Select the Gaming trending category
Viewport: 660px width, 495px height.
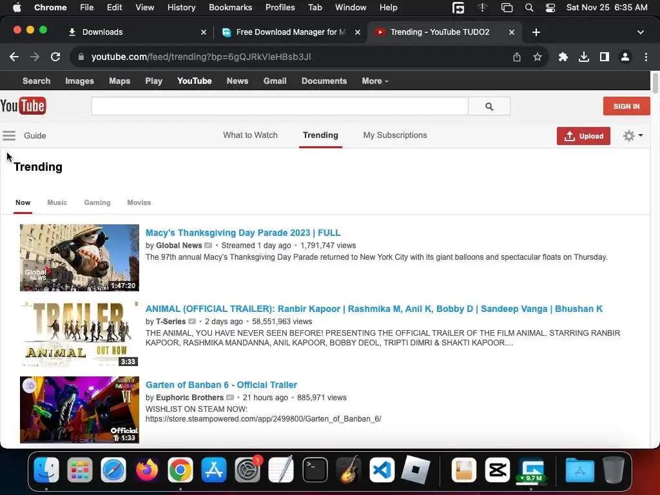pyautogui.click(x=97, y=202)
